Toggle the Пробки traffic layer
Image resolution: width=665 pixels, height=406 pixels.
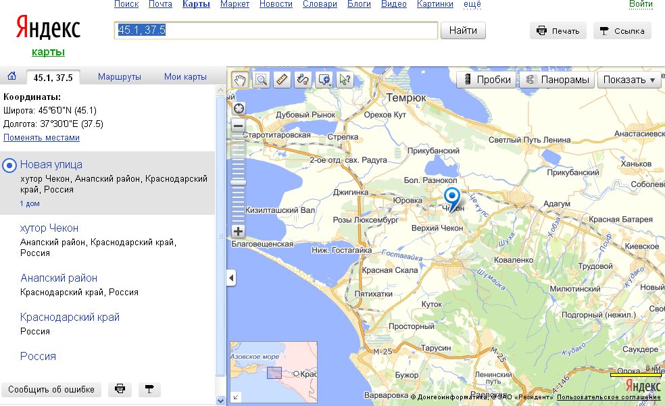pos(486,80)
